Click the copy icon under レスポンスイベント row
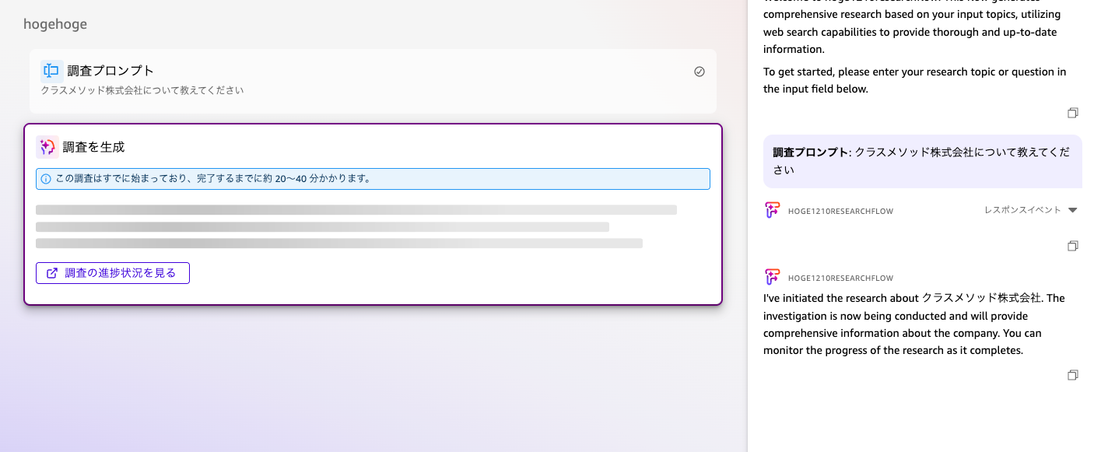Viewport: 1094px width, 452px height. pos(1073,245)
